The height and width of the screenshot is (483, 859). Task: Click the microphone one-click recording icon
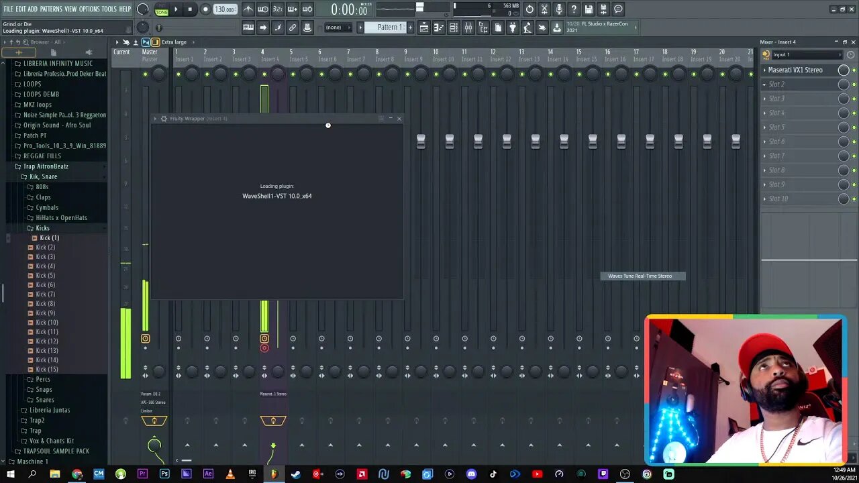pos(559,9)
